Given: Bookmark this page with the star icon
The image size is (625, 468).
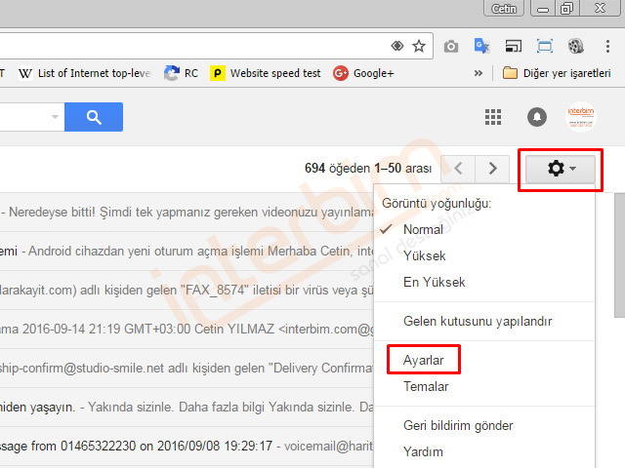Looking at the screenshot, I should click(419, 46).
